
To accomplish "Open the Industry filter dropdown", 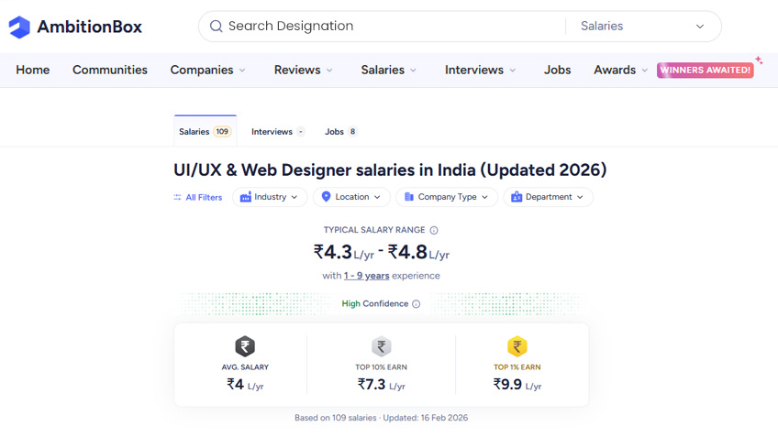I will [x=270, y=197].
